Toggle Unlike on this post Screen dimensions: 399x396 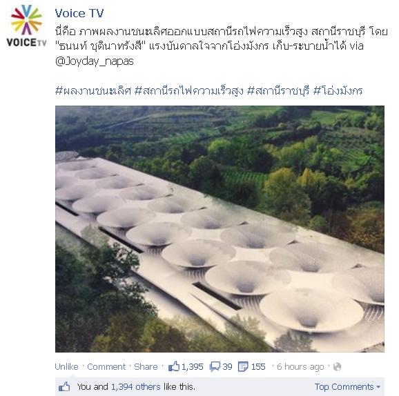point(66,366)
